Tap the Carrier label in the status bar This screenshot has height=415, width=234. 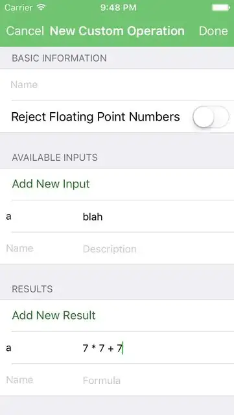[x=19, y=8]
